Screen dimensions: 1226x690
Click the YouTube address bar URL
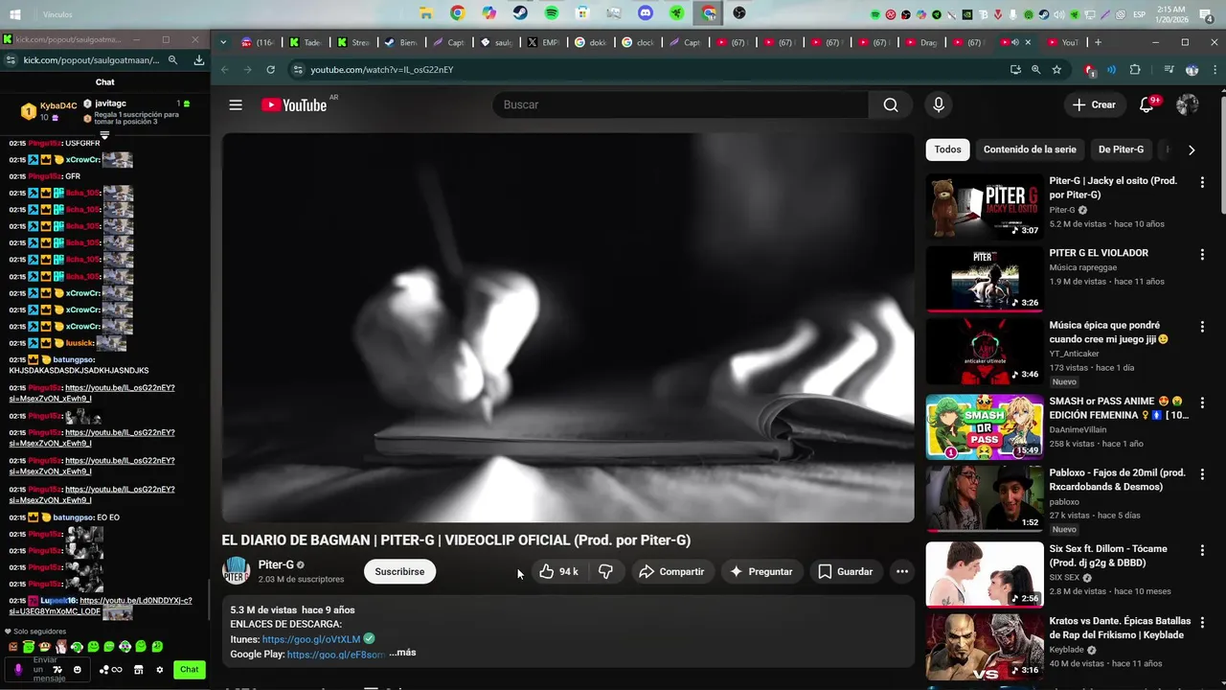(382, 70)
